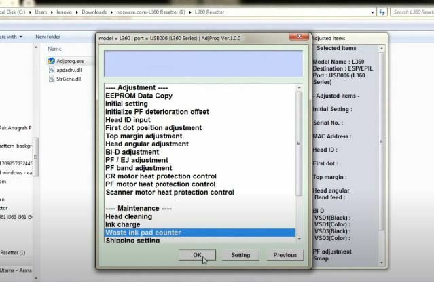The image size is (434, 282).
Task: Click Adjprog.exe file icon in Explorer
Action: (x=52, y=61)
